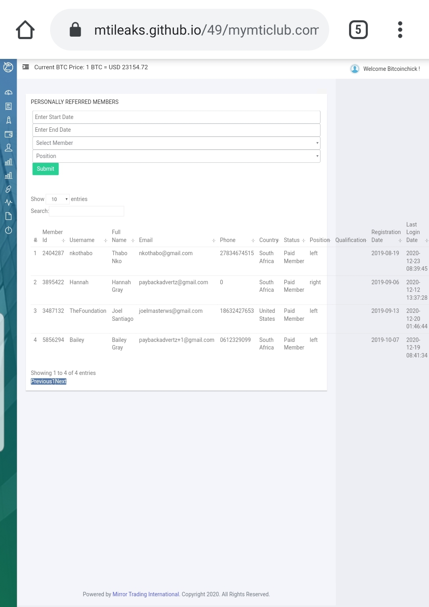The image size is (429, 607).
Task: Click the Next pagination button
Action: tap(61, 381)
